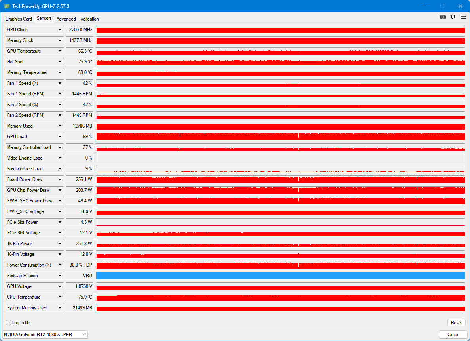Open the Board Power Draw dropdown
470x341 pixels.
[35, 179]
